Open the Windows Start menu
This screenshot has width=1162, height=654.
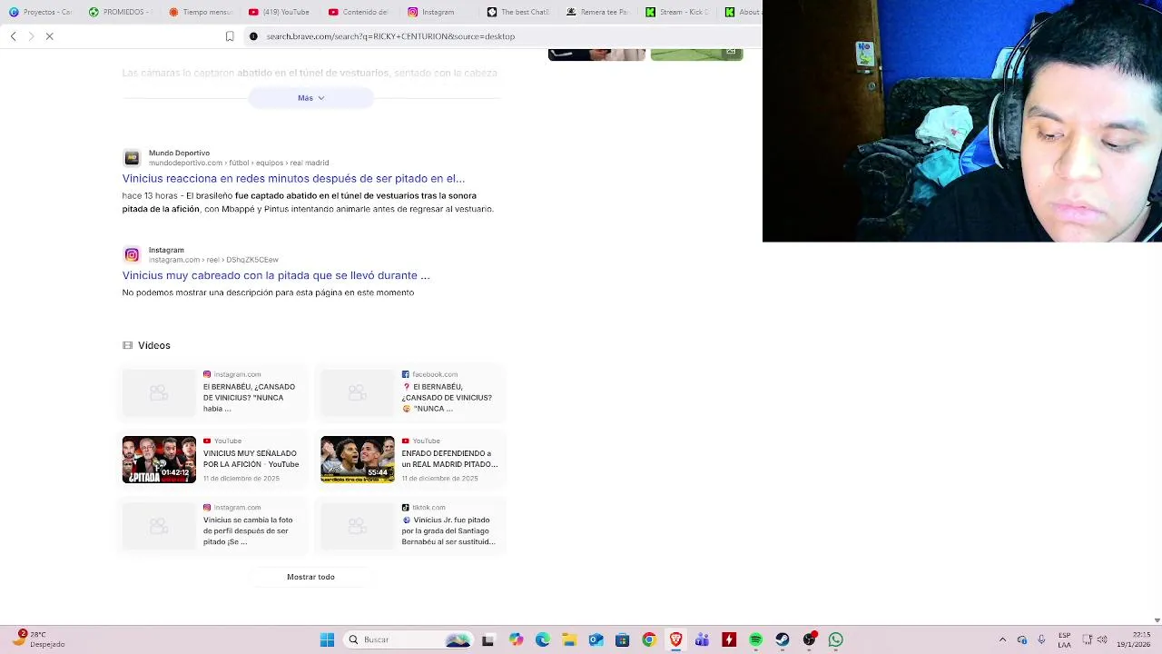point(327,639)
